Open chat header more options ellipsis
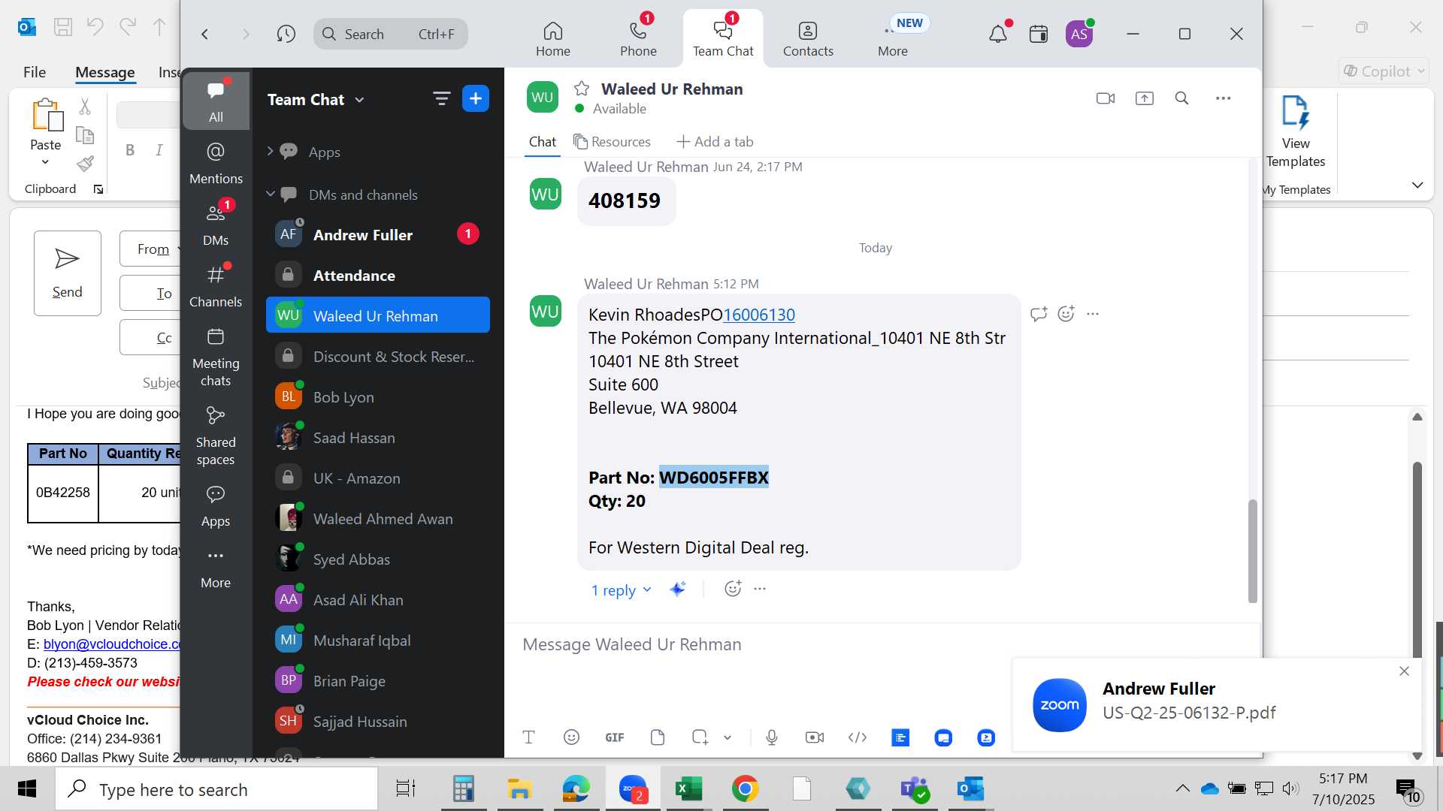The image size is (1443, 811). click(1224, 98)
